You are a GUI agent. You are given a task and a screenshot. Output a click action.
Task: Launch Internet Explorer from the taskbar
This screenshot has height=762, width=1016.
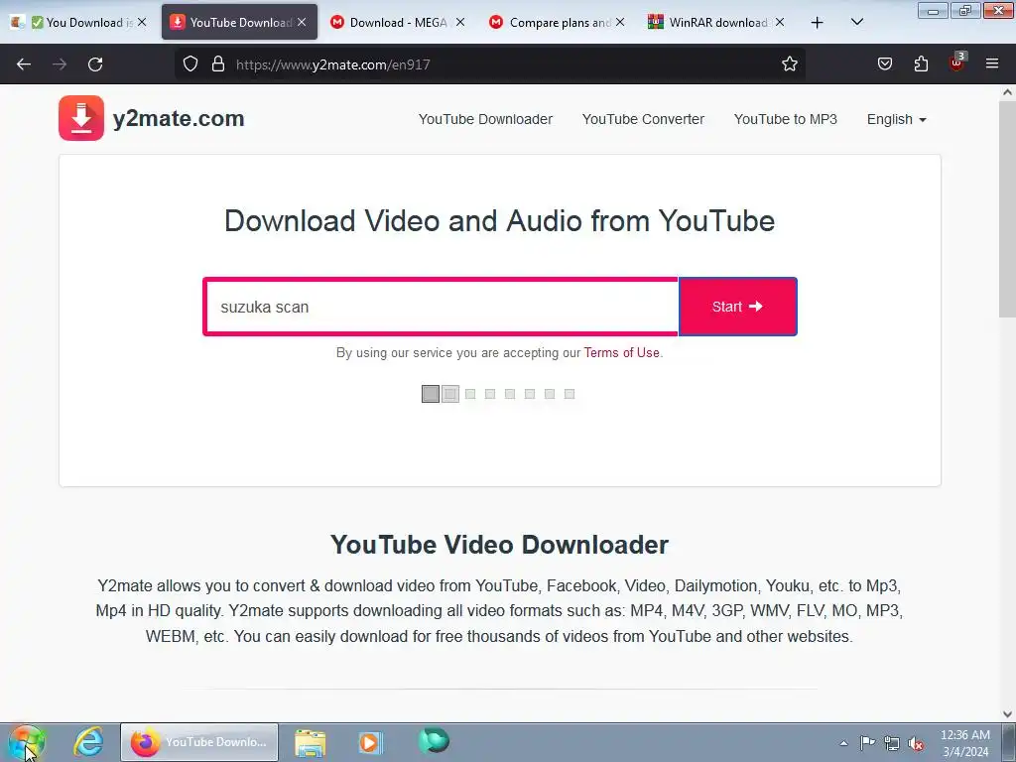(x=88, y=742)
